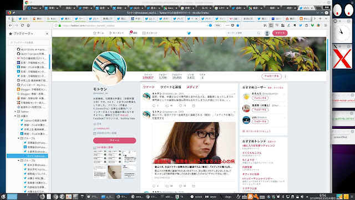This screenshot has width=355, height=200.
Task: Select the ツイート timeline tab
Action: pyautogui.click(x=149, y=87)
